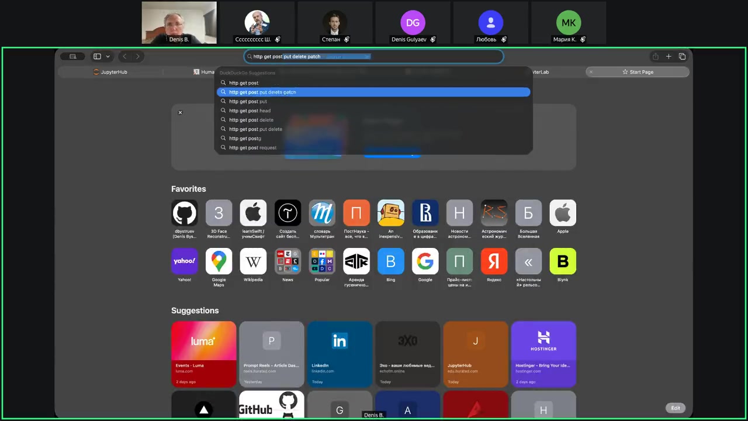
Task: Open the Google Maps favorite
Action: (x=219, y=261)
